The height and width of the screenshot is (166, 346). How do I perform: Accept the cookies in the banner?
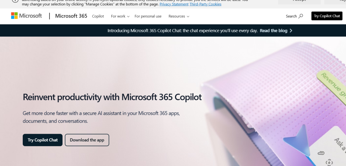click(x=299, y=1)
